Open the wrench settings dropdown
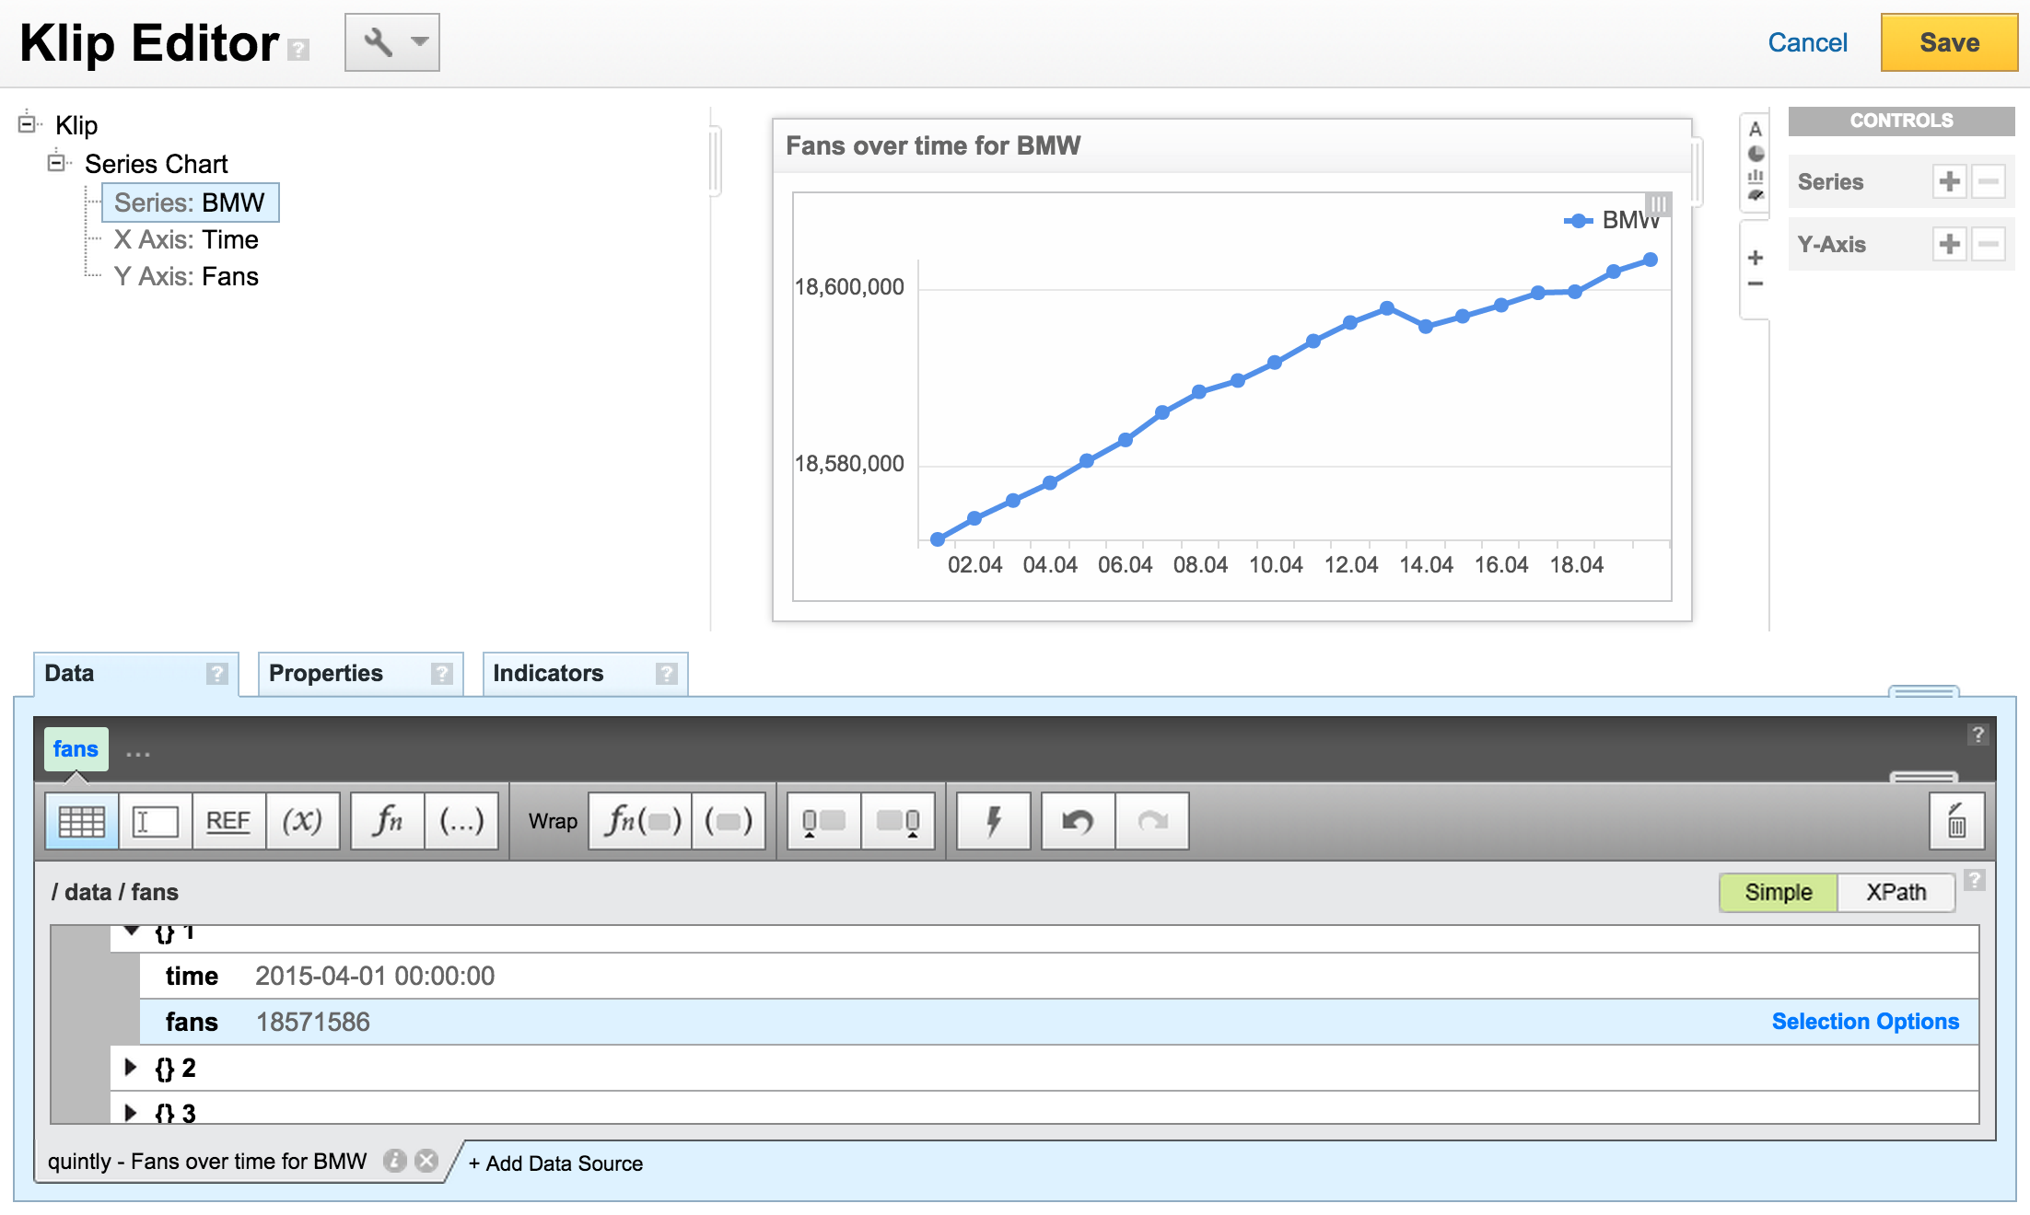 click(391, 42)
